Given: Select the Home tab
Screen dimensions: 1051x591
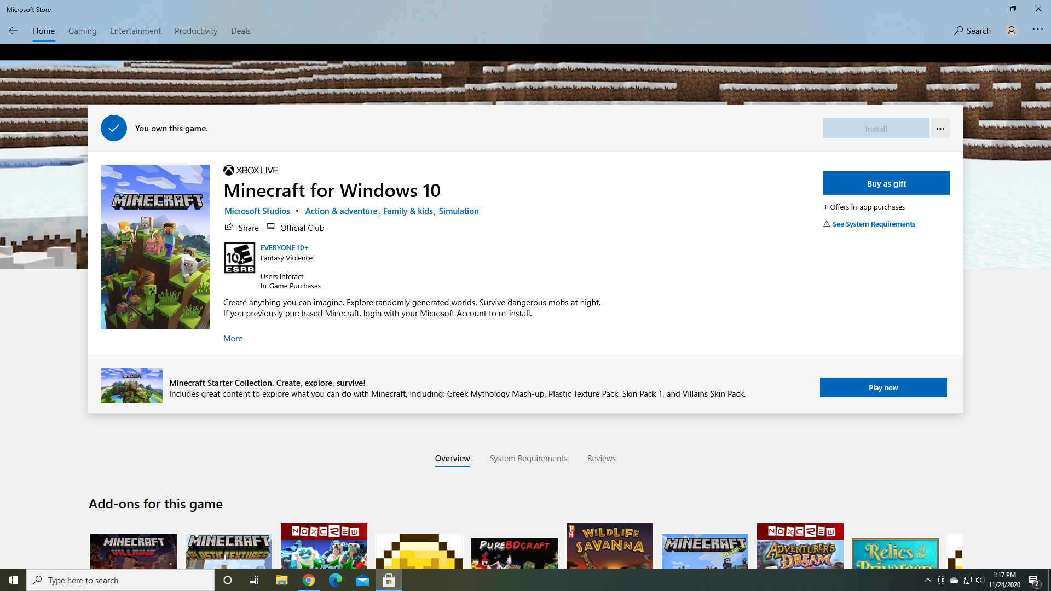Looking at the screenshot, I should coord(44,31).
